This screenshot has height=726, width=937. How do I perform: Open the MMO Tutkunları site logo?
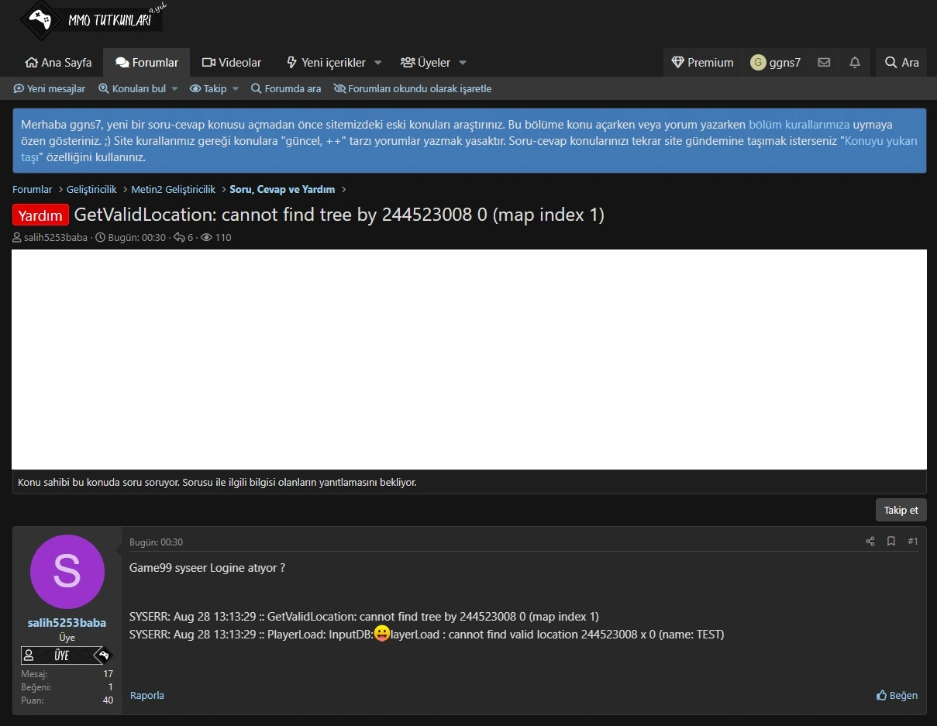[x=93, y=19]
